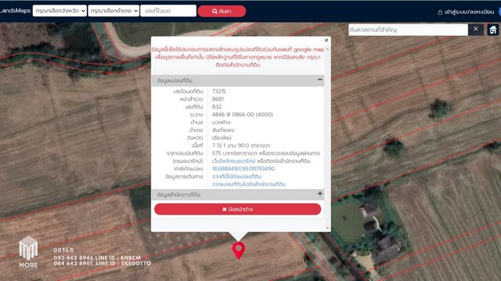Viewport: 501px width, 281px height.
Task: Select the land number value 832
Action: 217,107
